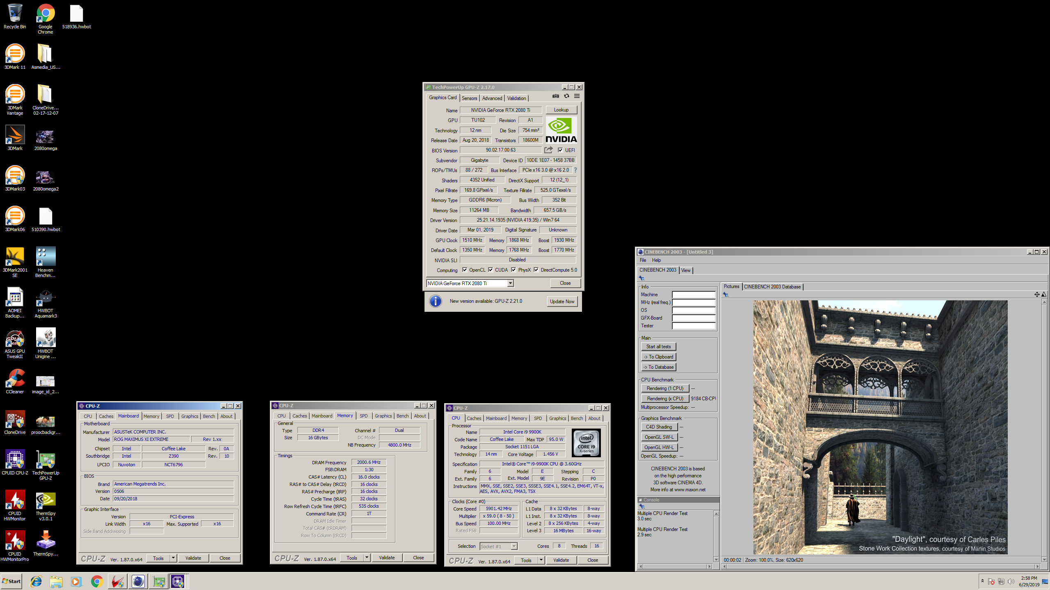The image size is (1050, 590).
Task: Select the HWBOT Aquamark3 icon
Action: point(46,302)
